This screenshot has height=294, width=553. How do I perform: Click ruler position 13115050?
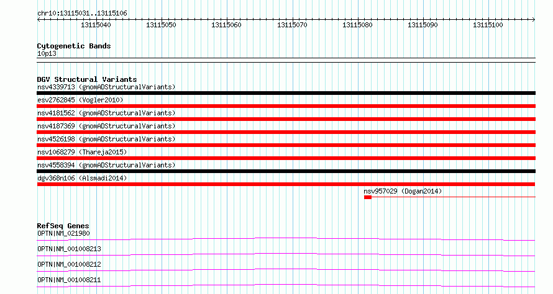point(161,25)
